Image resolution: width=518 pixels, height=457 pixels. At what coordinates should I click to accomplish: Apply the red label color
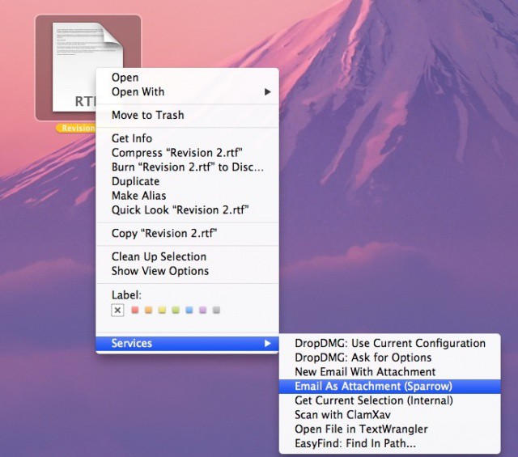(134, 310)
